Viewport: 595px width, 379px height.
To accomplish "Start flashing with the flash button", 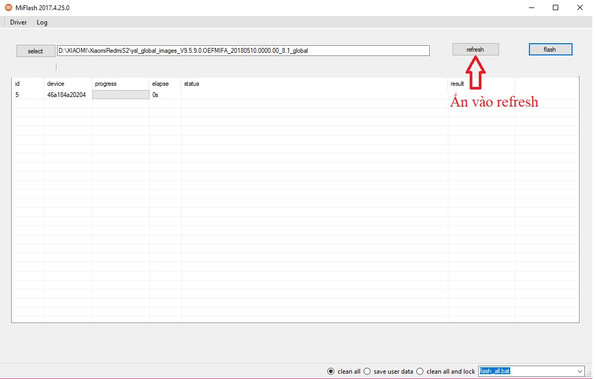I will [550, 50].
